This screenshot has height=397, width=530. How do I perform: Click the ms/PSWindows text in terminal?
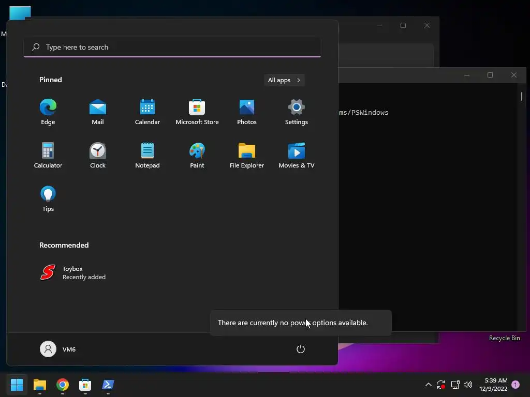(364, 112)
